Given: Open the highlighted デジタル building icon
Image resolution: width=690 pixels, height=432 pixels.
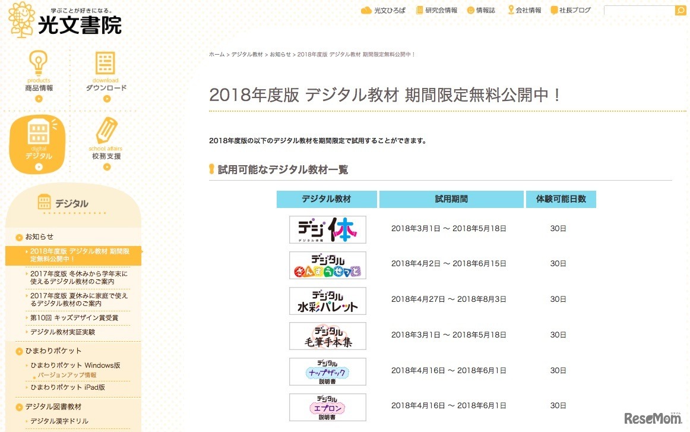Looking at the screenshot, I should click(x=38, y=144).
